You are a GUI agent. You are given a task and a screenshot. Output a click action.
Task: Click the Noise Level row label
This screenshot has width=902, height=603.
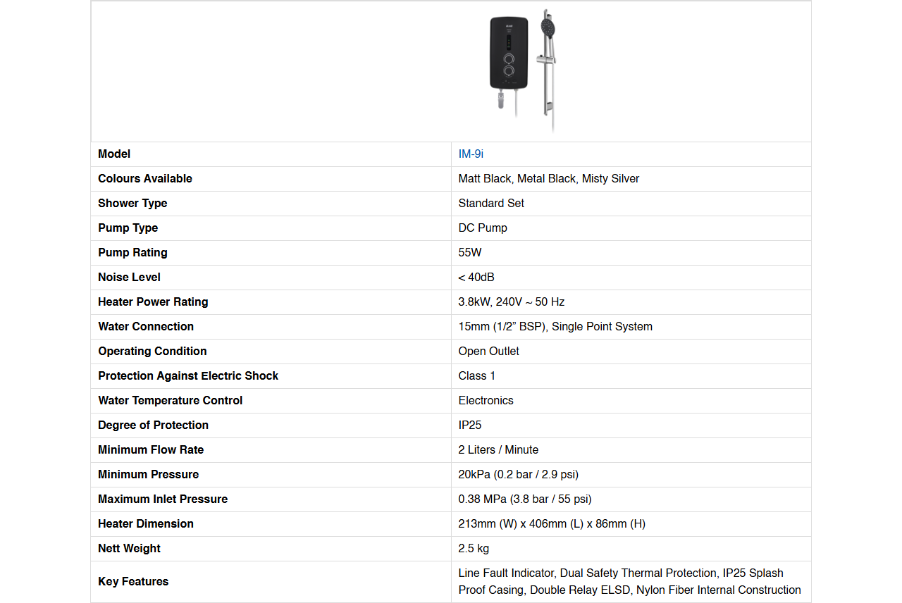tap(129, 278)
